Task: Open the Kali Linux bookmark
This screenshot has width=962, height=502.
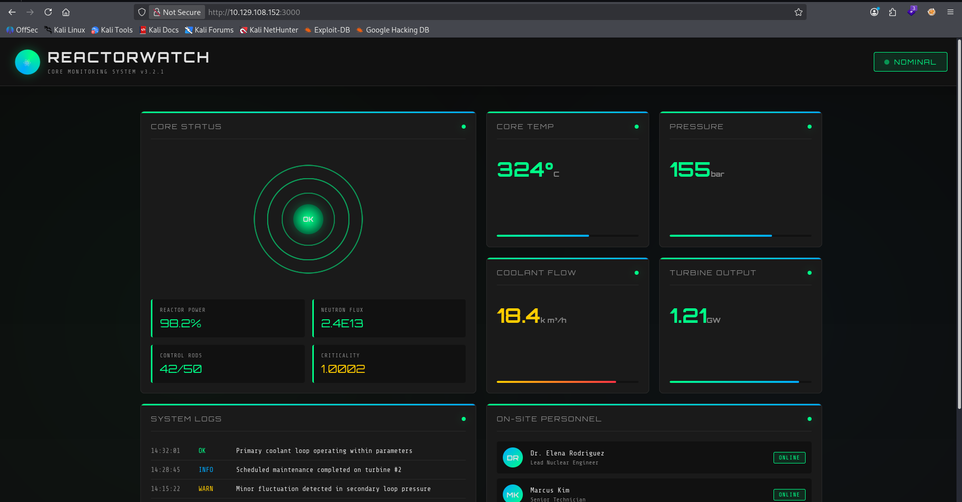Action: (65, 30)
